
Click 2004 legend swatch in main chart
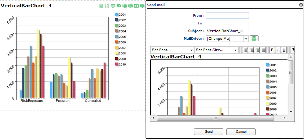click(x=117, y=31)
